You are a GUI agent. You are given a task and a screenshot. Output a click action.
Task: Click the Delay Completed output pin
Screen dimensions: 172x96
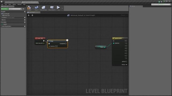pyautogui.click(x=66, y=44)
